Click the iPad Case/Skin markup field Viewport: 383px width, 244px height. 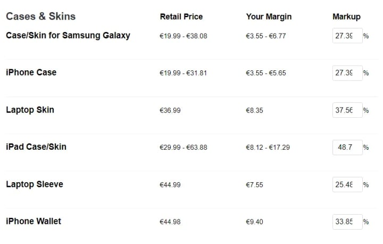tap(347, 148)
